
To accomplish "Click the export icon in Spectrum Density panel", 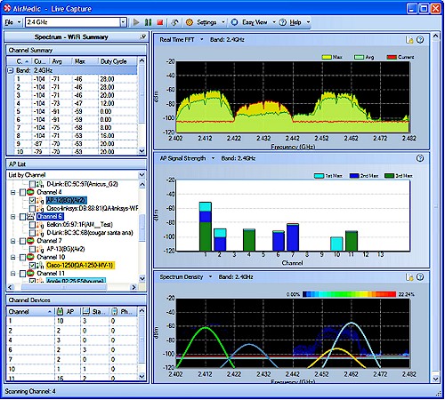I will tap(409, 277).
